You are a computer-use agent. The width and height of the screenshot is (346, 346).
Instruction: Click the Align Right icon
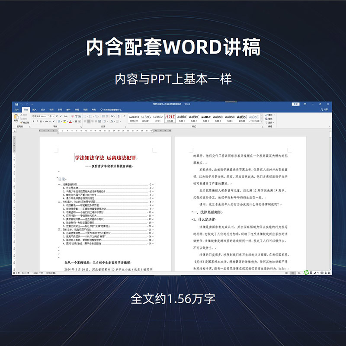pos(92,122)
